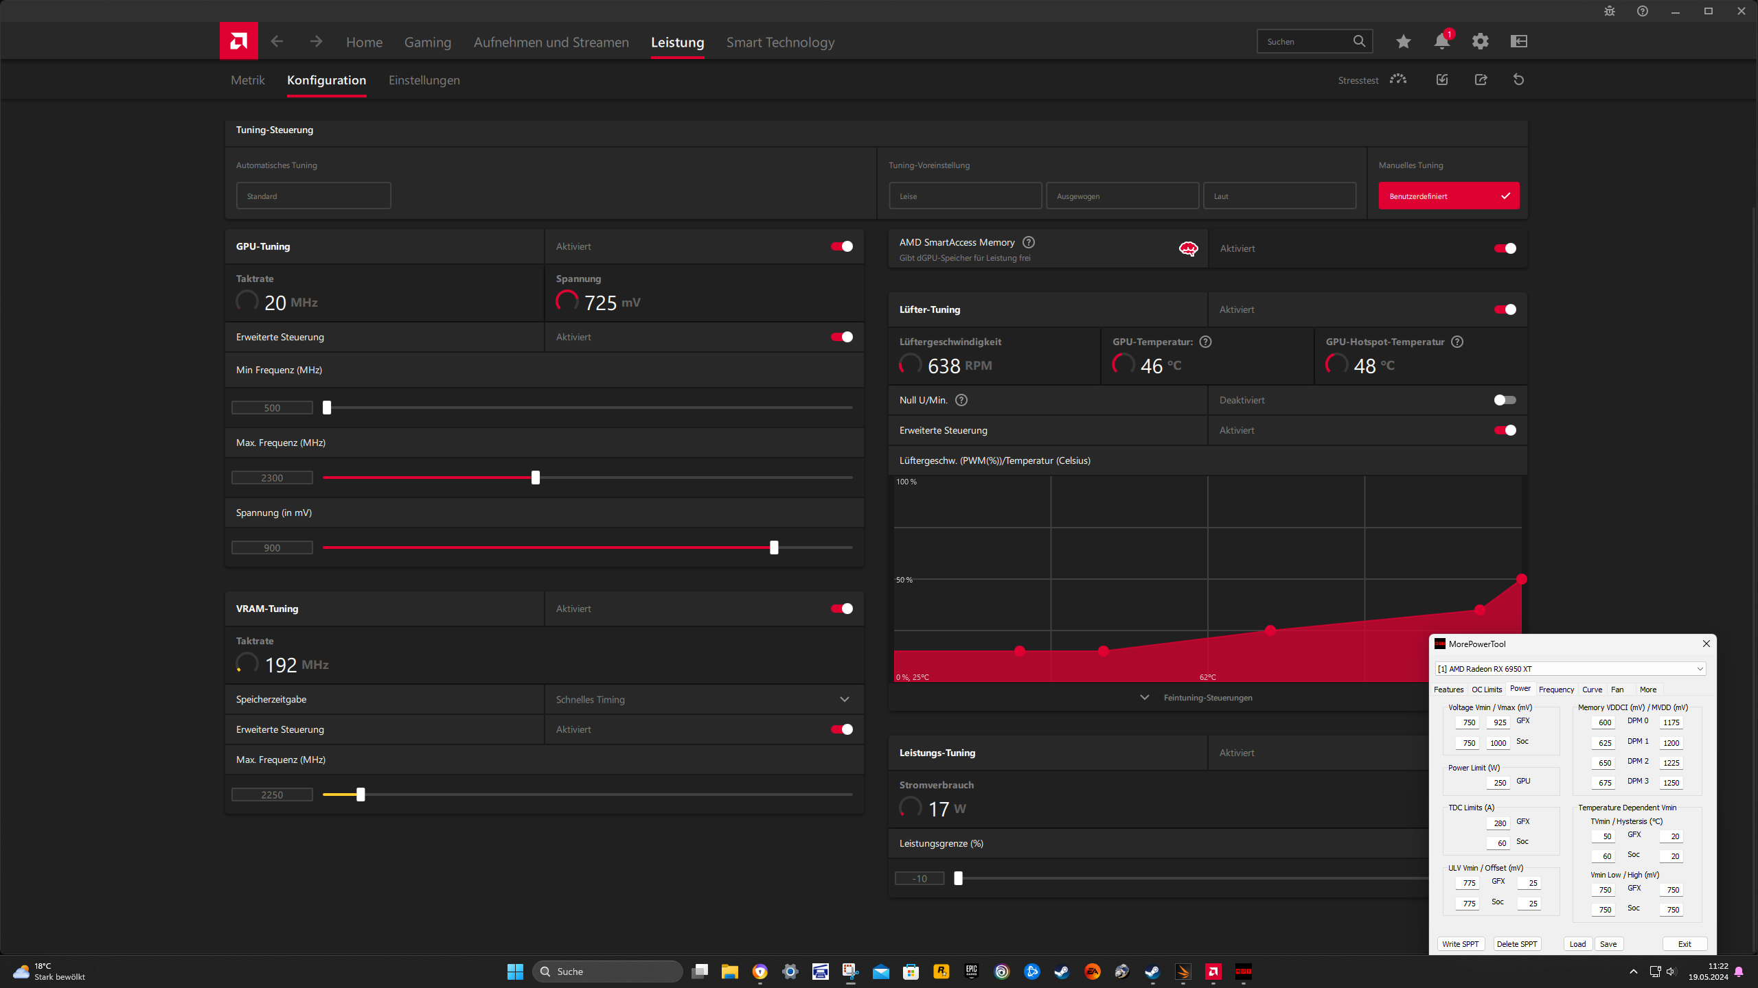
Task: Start the Stresstest gauge icon
Action: point(1397,80)
